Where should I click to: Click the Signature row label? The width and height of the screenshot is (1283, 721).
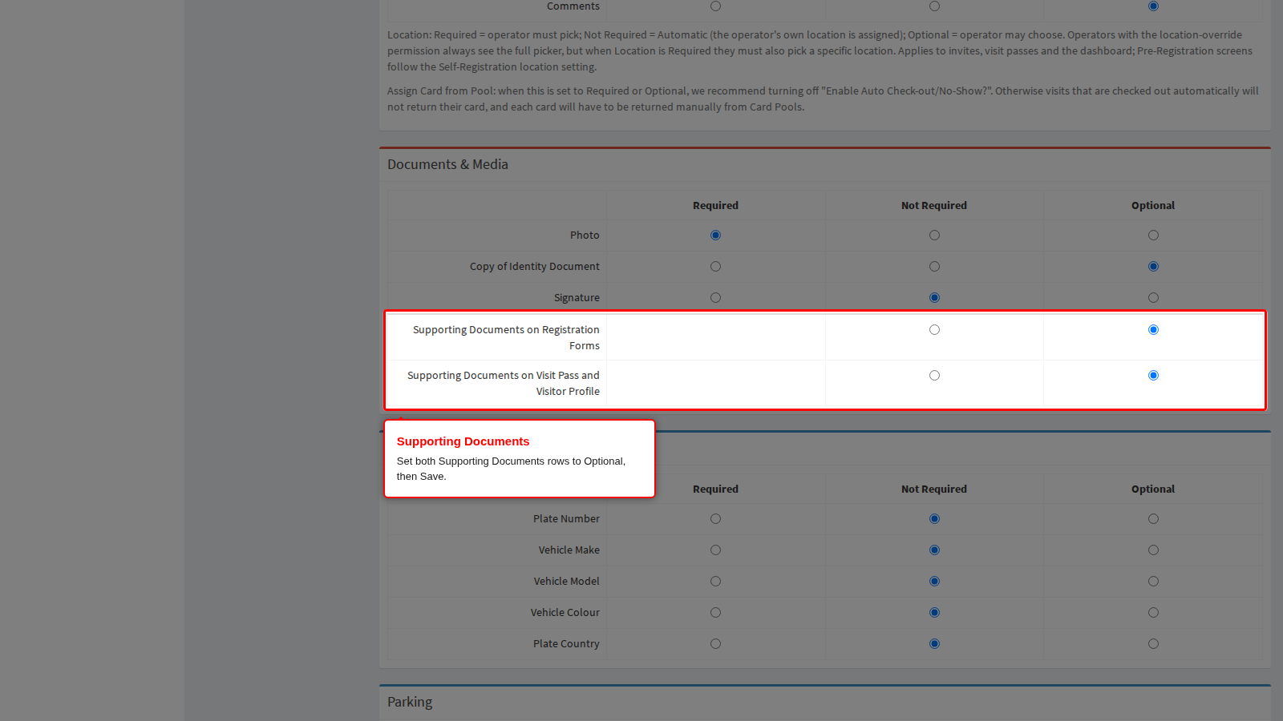pos(577,298)
